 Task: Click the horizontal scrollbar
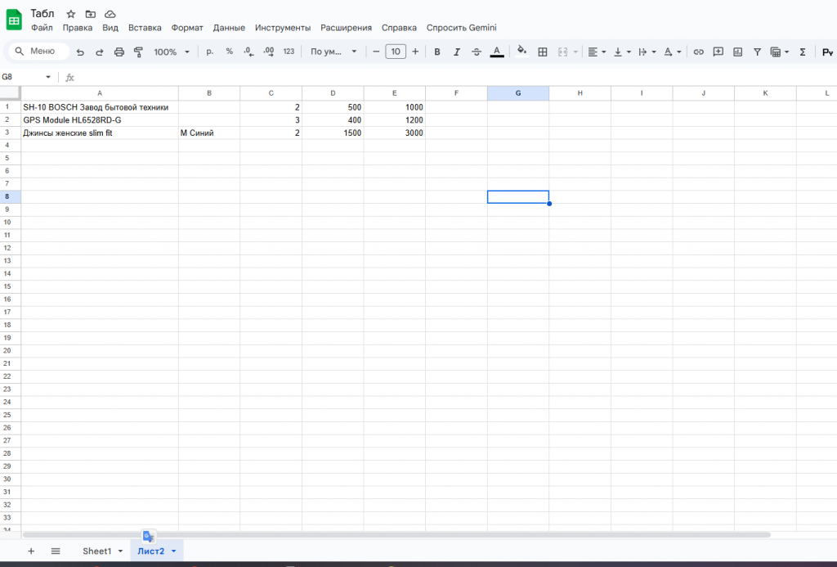(396, 534)
